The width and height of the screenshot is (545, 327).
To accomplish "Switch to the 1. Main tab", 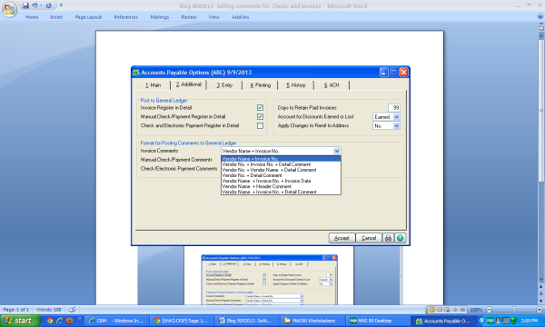I will [153, 85].
